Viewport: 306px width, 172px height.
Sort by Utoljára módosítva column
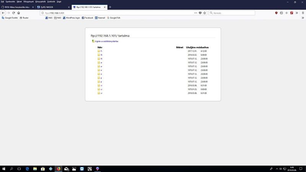(x=197, y=47)
